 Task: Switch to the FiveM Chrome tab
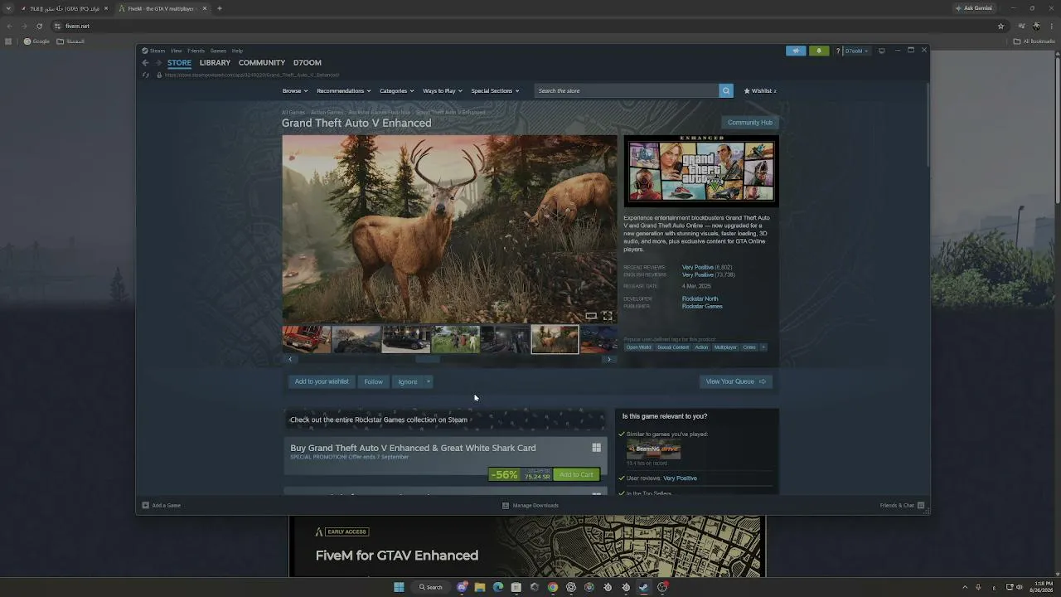tap(162, 8)
